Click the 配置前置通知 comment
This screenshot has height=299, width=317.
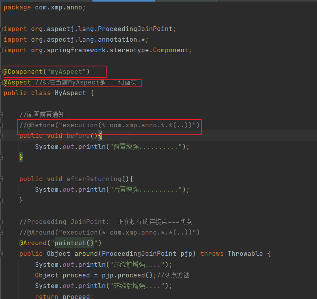[x=42, y=115]
